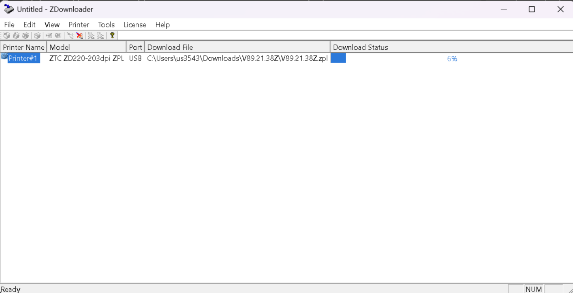Click the printer globe icon after first separator
Image resolution: width=573 pixels, height=293 pixels.
coord(37,35)
